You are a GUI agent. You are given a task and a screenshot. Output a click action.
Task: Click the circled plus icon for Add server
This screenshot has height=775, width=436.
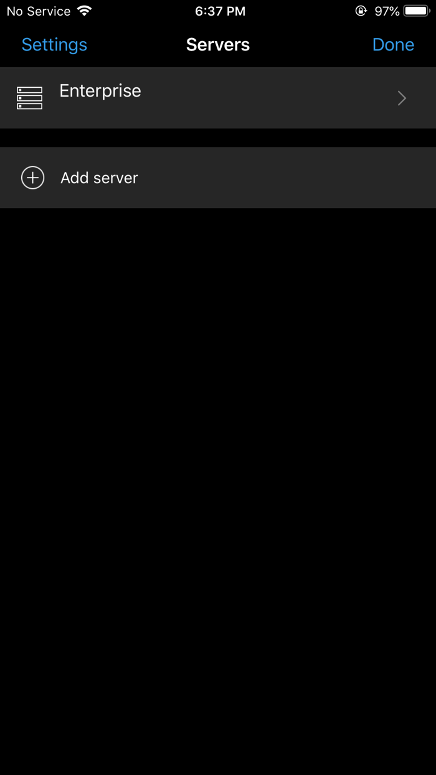(x=32, y=178)
